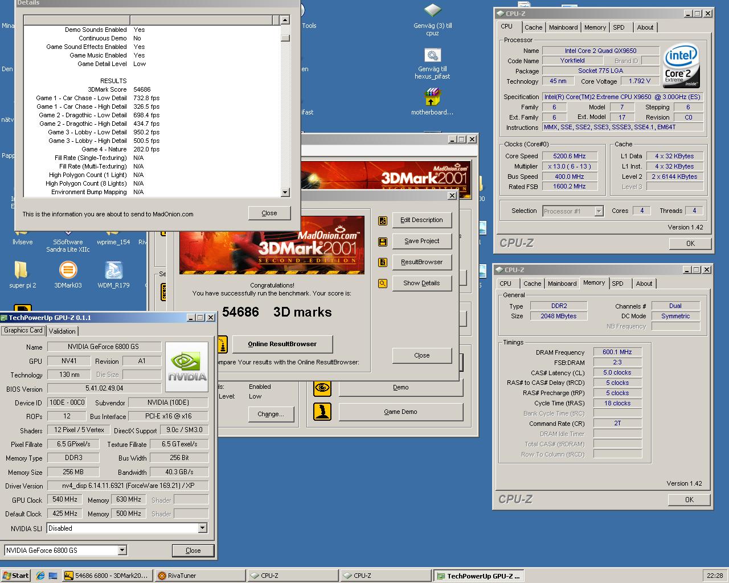The image size is (729, 583).
Task: Click the NVIDIA logo in GPU-Z
Action: (187, 367)
